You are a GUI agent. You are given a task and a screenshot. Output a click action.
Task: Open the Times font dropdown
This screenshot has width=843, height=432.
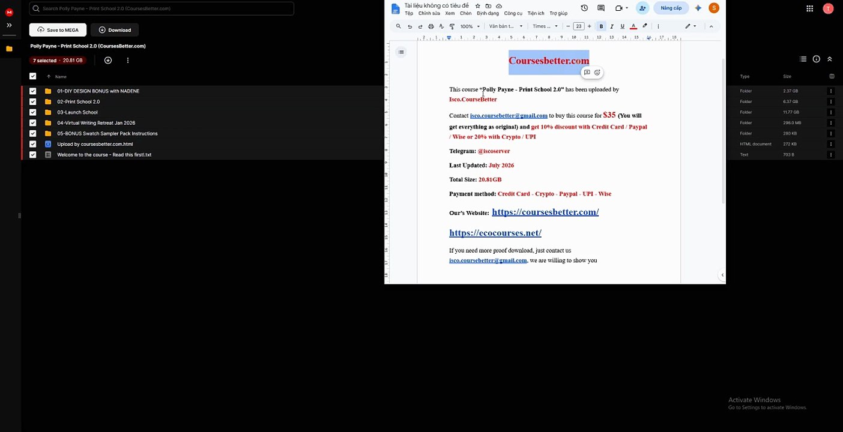(545, 26)
